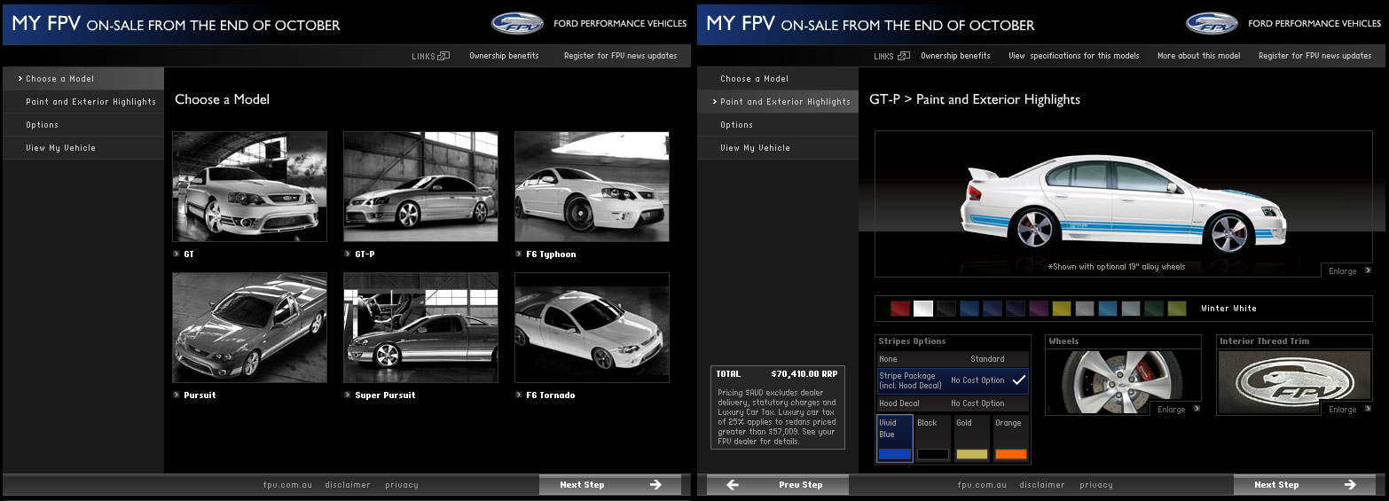This screenshot has width=1389, height=501.
Task: Open fpv.com.au link on GT-P screen footer
Action: (x=980, y=485)
